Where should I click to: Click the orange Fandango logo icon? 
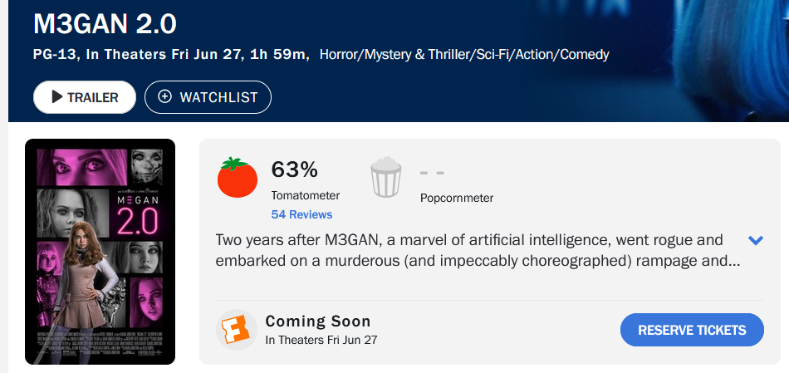pyautogui.click(x=237, y=330)
